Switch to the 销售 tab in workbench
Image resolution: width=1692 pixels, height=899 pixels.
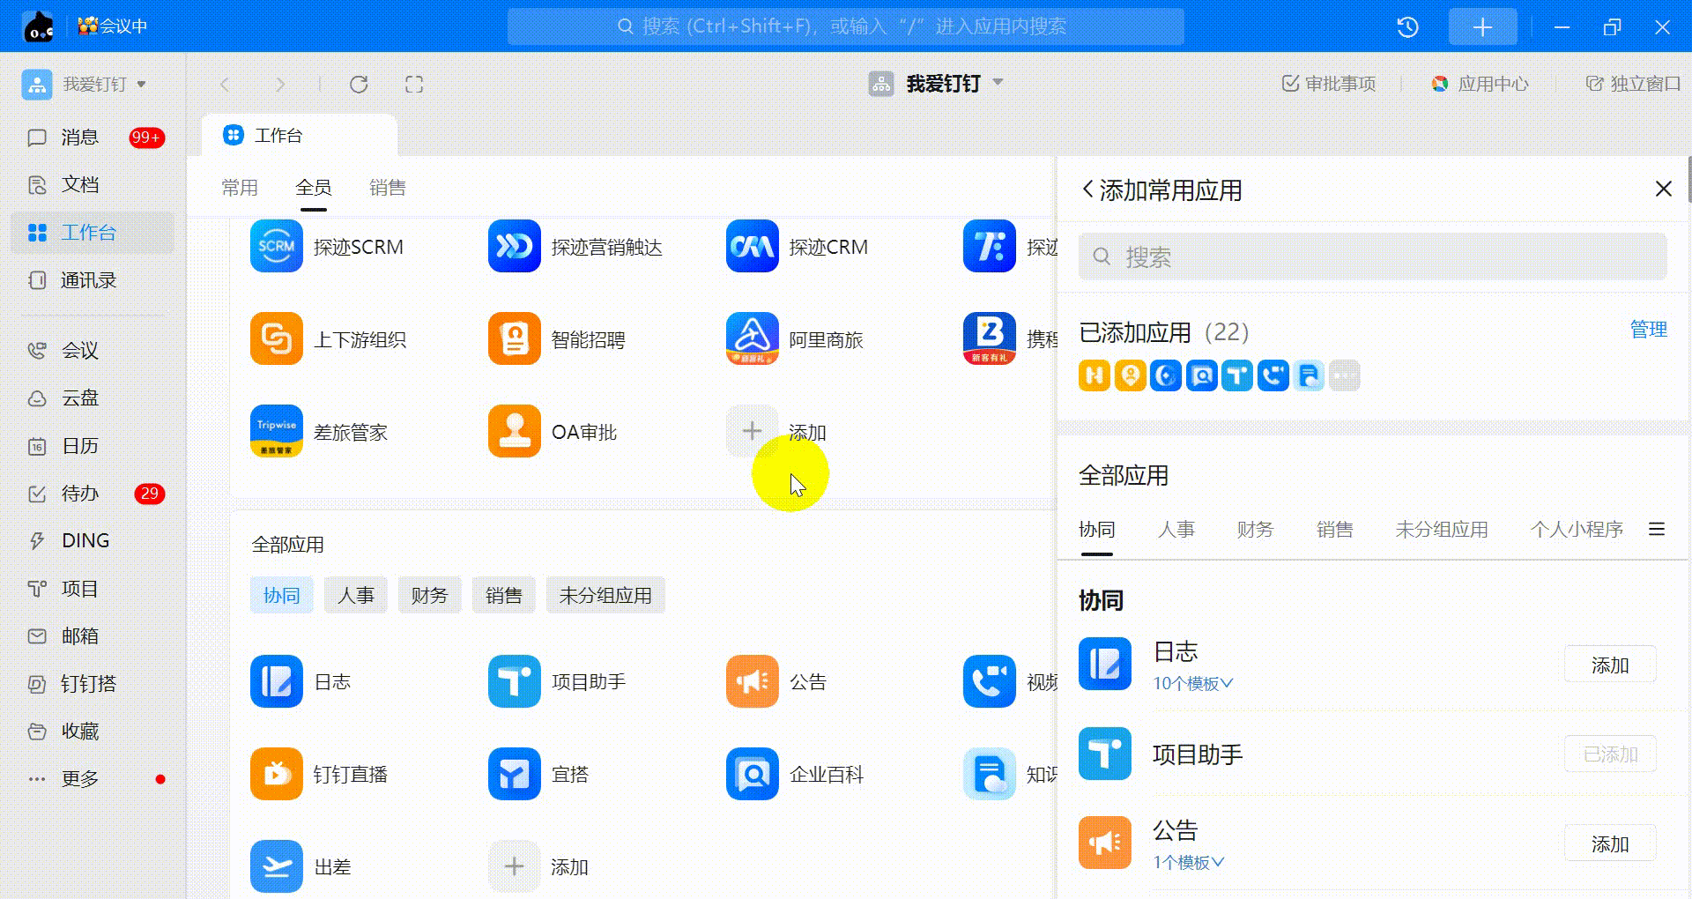387,188
